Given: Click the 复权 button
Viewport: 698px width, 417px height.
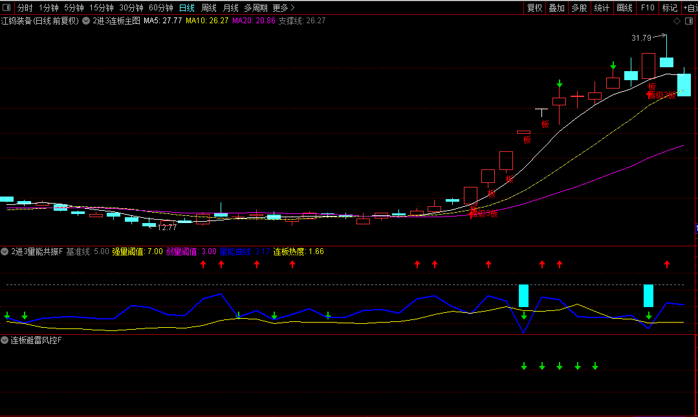Looking at the screenshot, I should pos(534,8).
